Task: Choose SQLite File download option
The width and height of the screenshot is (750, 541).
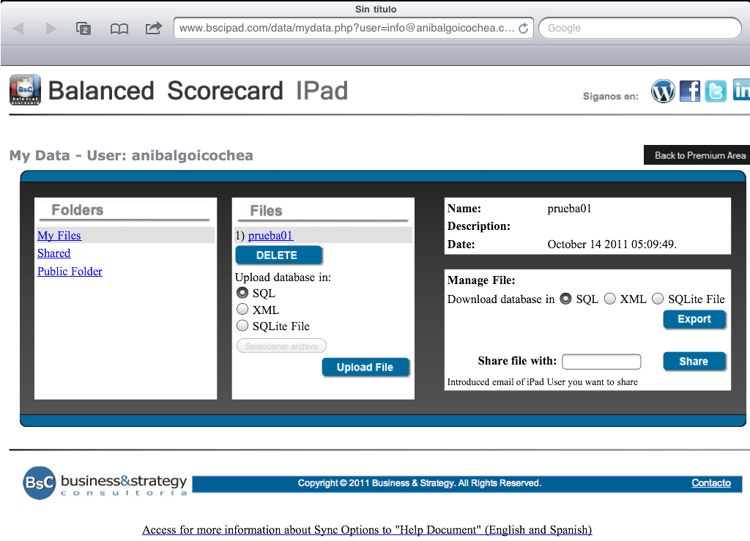Action: [658, 299]
